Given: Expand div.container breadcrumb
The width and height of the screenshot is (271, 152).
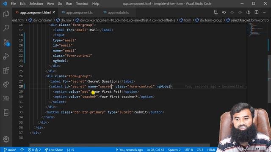Looking at the screenshot, I should [x=40, y=20].
